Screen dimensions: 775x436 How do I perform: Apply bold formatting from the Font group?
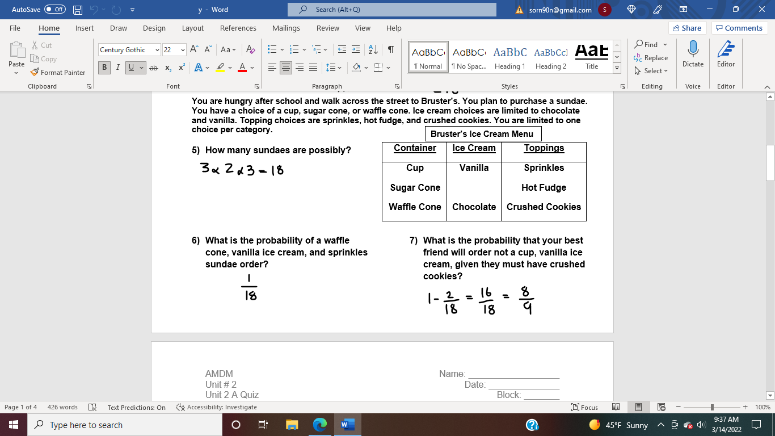(104, 67)
